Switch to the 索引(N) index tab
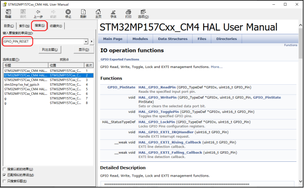 tap(24, 26)
